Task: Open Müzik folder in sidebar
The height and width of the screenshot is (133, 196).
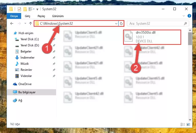Action: (25, 64)
